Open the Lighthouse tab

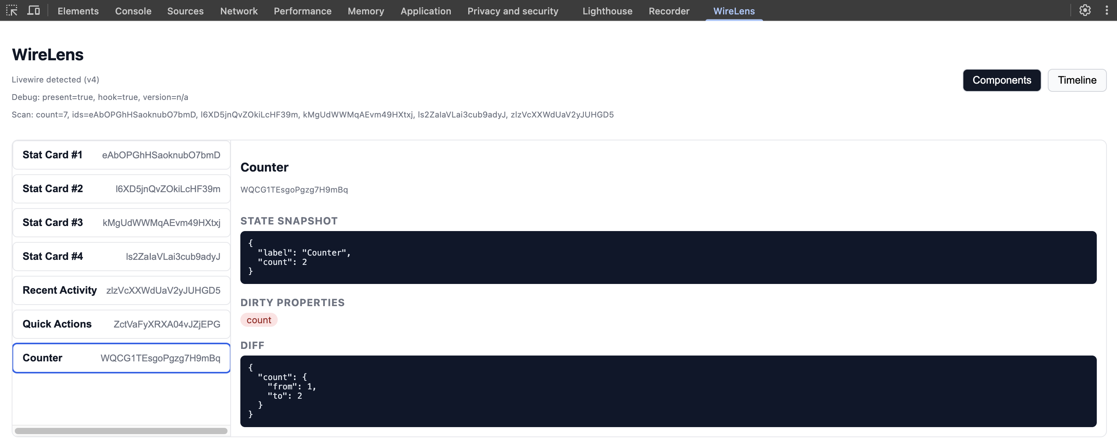[607, 11]
